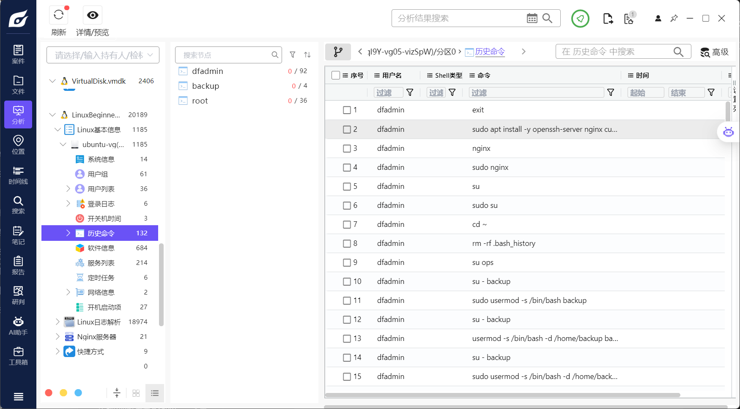Click the 高级 advanced search button

(x=715, y=52)
